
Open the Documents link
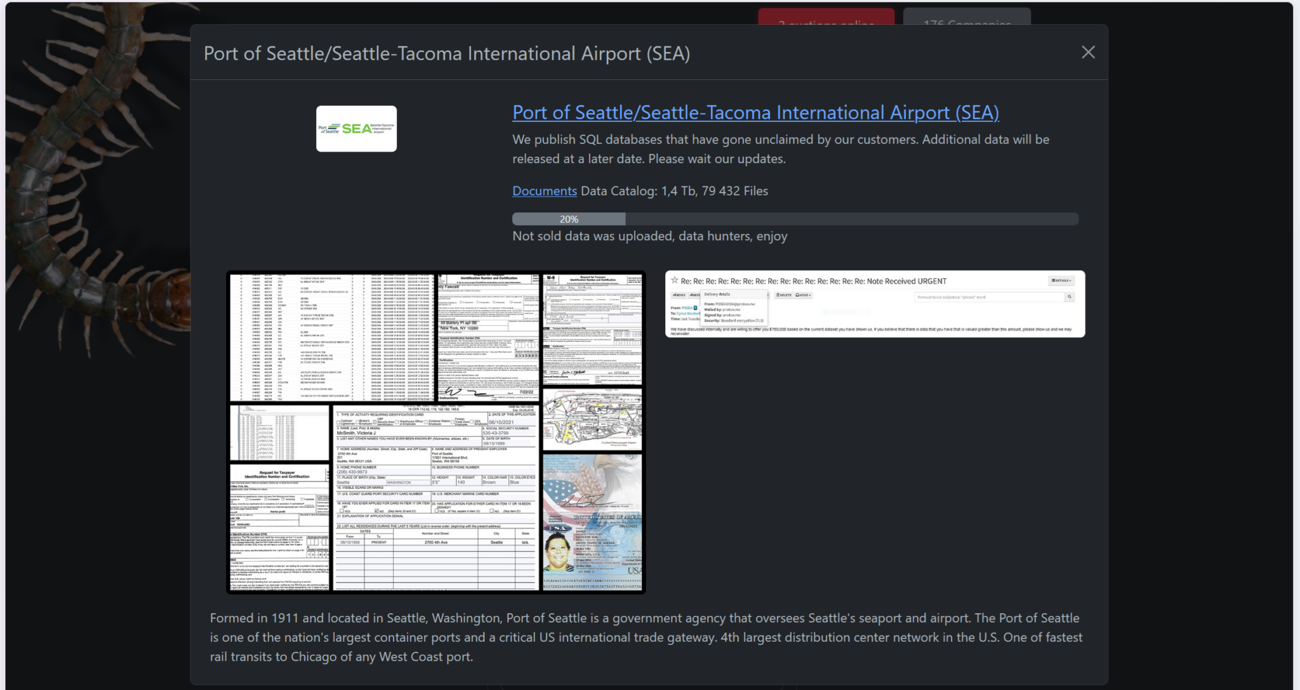[544, 191]
